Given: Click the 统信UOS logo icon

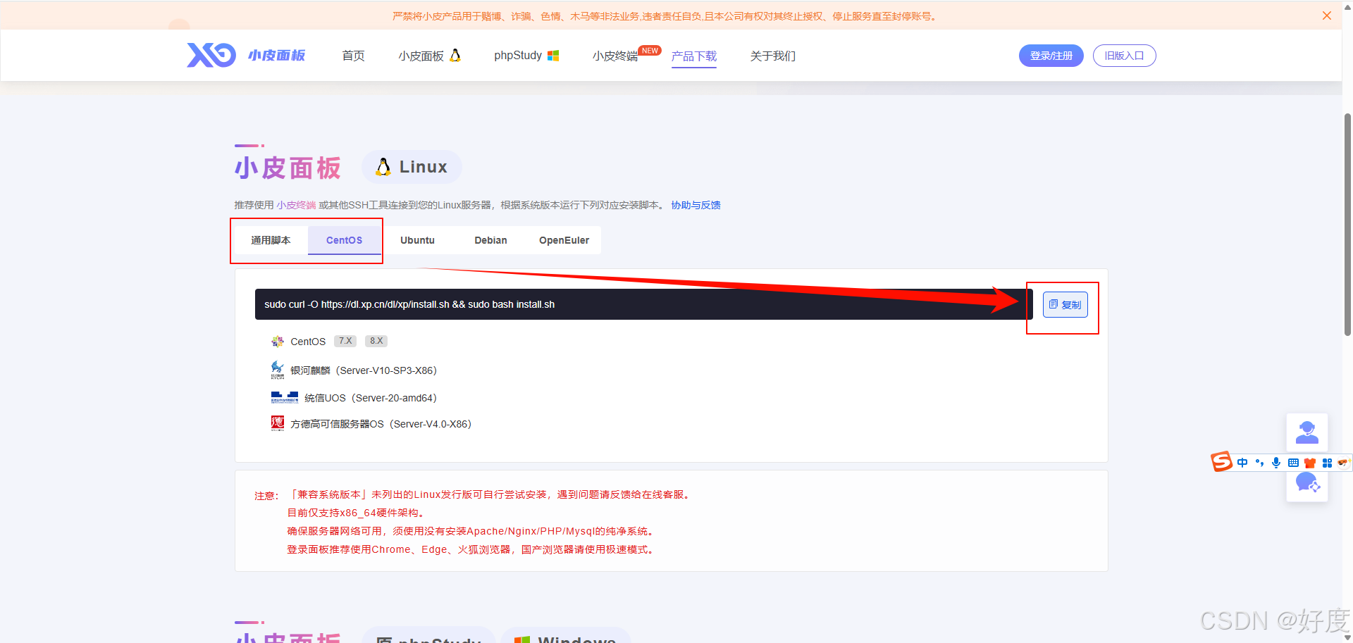Looking at the screenshot, I should [x=285, y=398].
